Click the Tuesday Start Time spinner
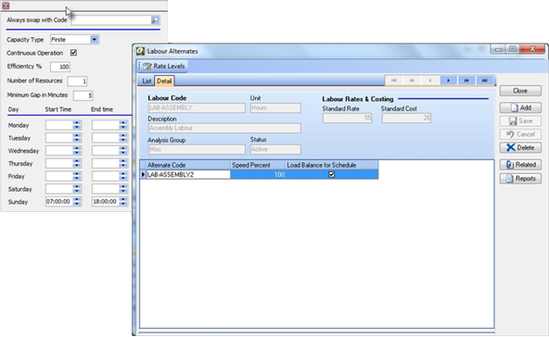The image size is (549, 337). pos(77,138)
